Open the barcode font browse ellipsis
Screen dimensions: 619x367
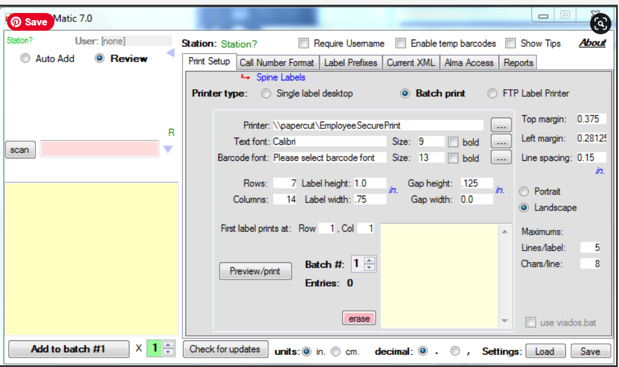(500, 158)
